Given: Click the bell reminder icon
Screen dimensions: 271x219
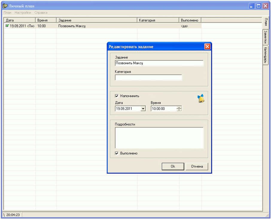Looking at the screenshot, I should point(201,98).
